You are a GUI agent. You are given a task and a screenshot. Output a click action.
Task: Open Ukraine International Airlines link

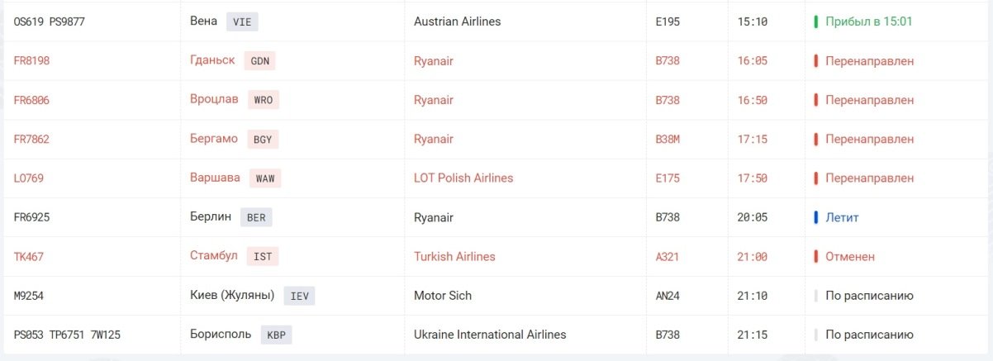[x=490, y=335]
